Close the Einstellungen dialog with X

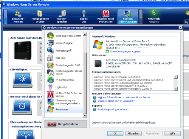(x=180, y=27)
